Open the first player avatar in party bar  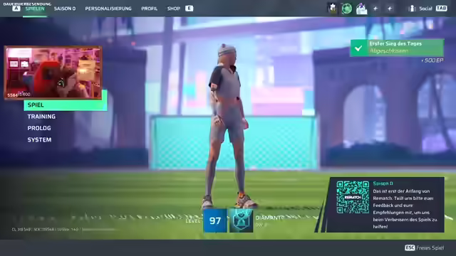[332, 9]
